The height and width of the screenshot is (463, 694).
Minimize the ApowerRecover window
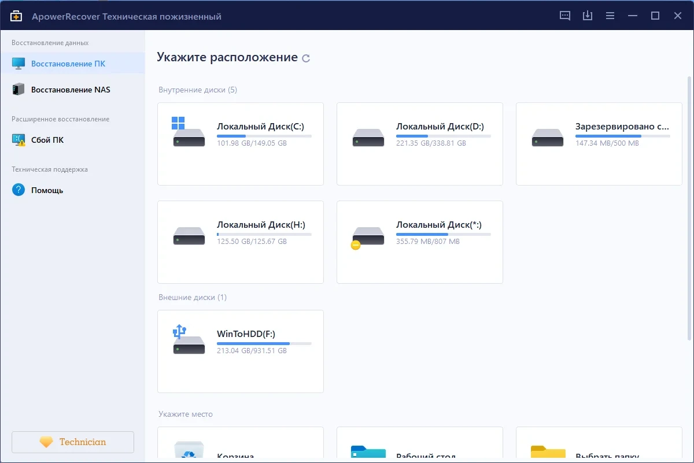(633, 16)
